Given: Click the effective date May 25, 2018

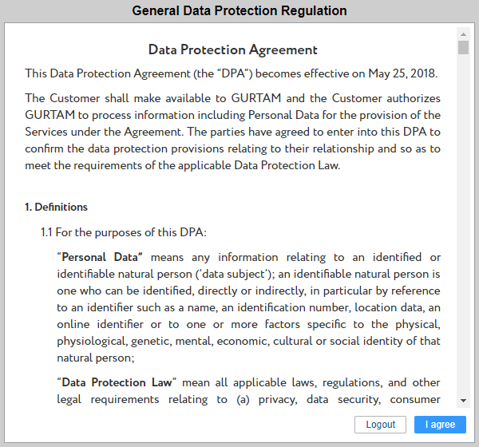Looking at the screenshot, I should coord(402,73).
